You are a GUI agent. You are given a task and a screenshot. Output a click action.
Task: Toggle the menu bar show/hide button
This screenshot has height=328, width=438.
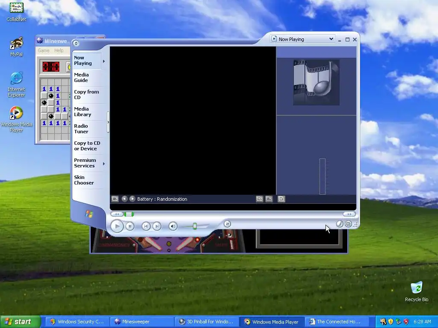(x=76, y=43)
